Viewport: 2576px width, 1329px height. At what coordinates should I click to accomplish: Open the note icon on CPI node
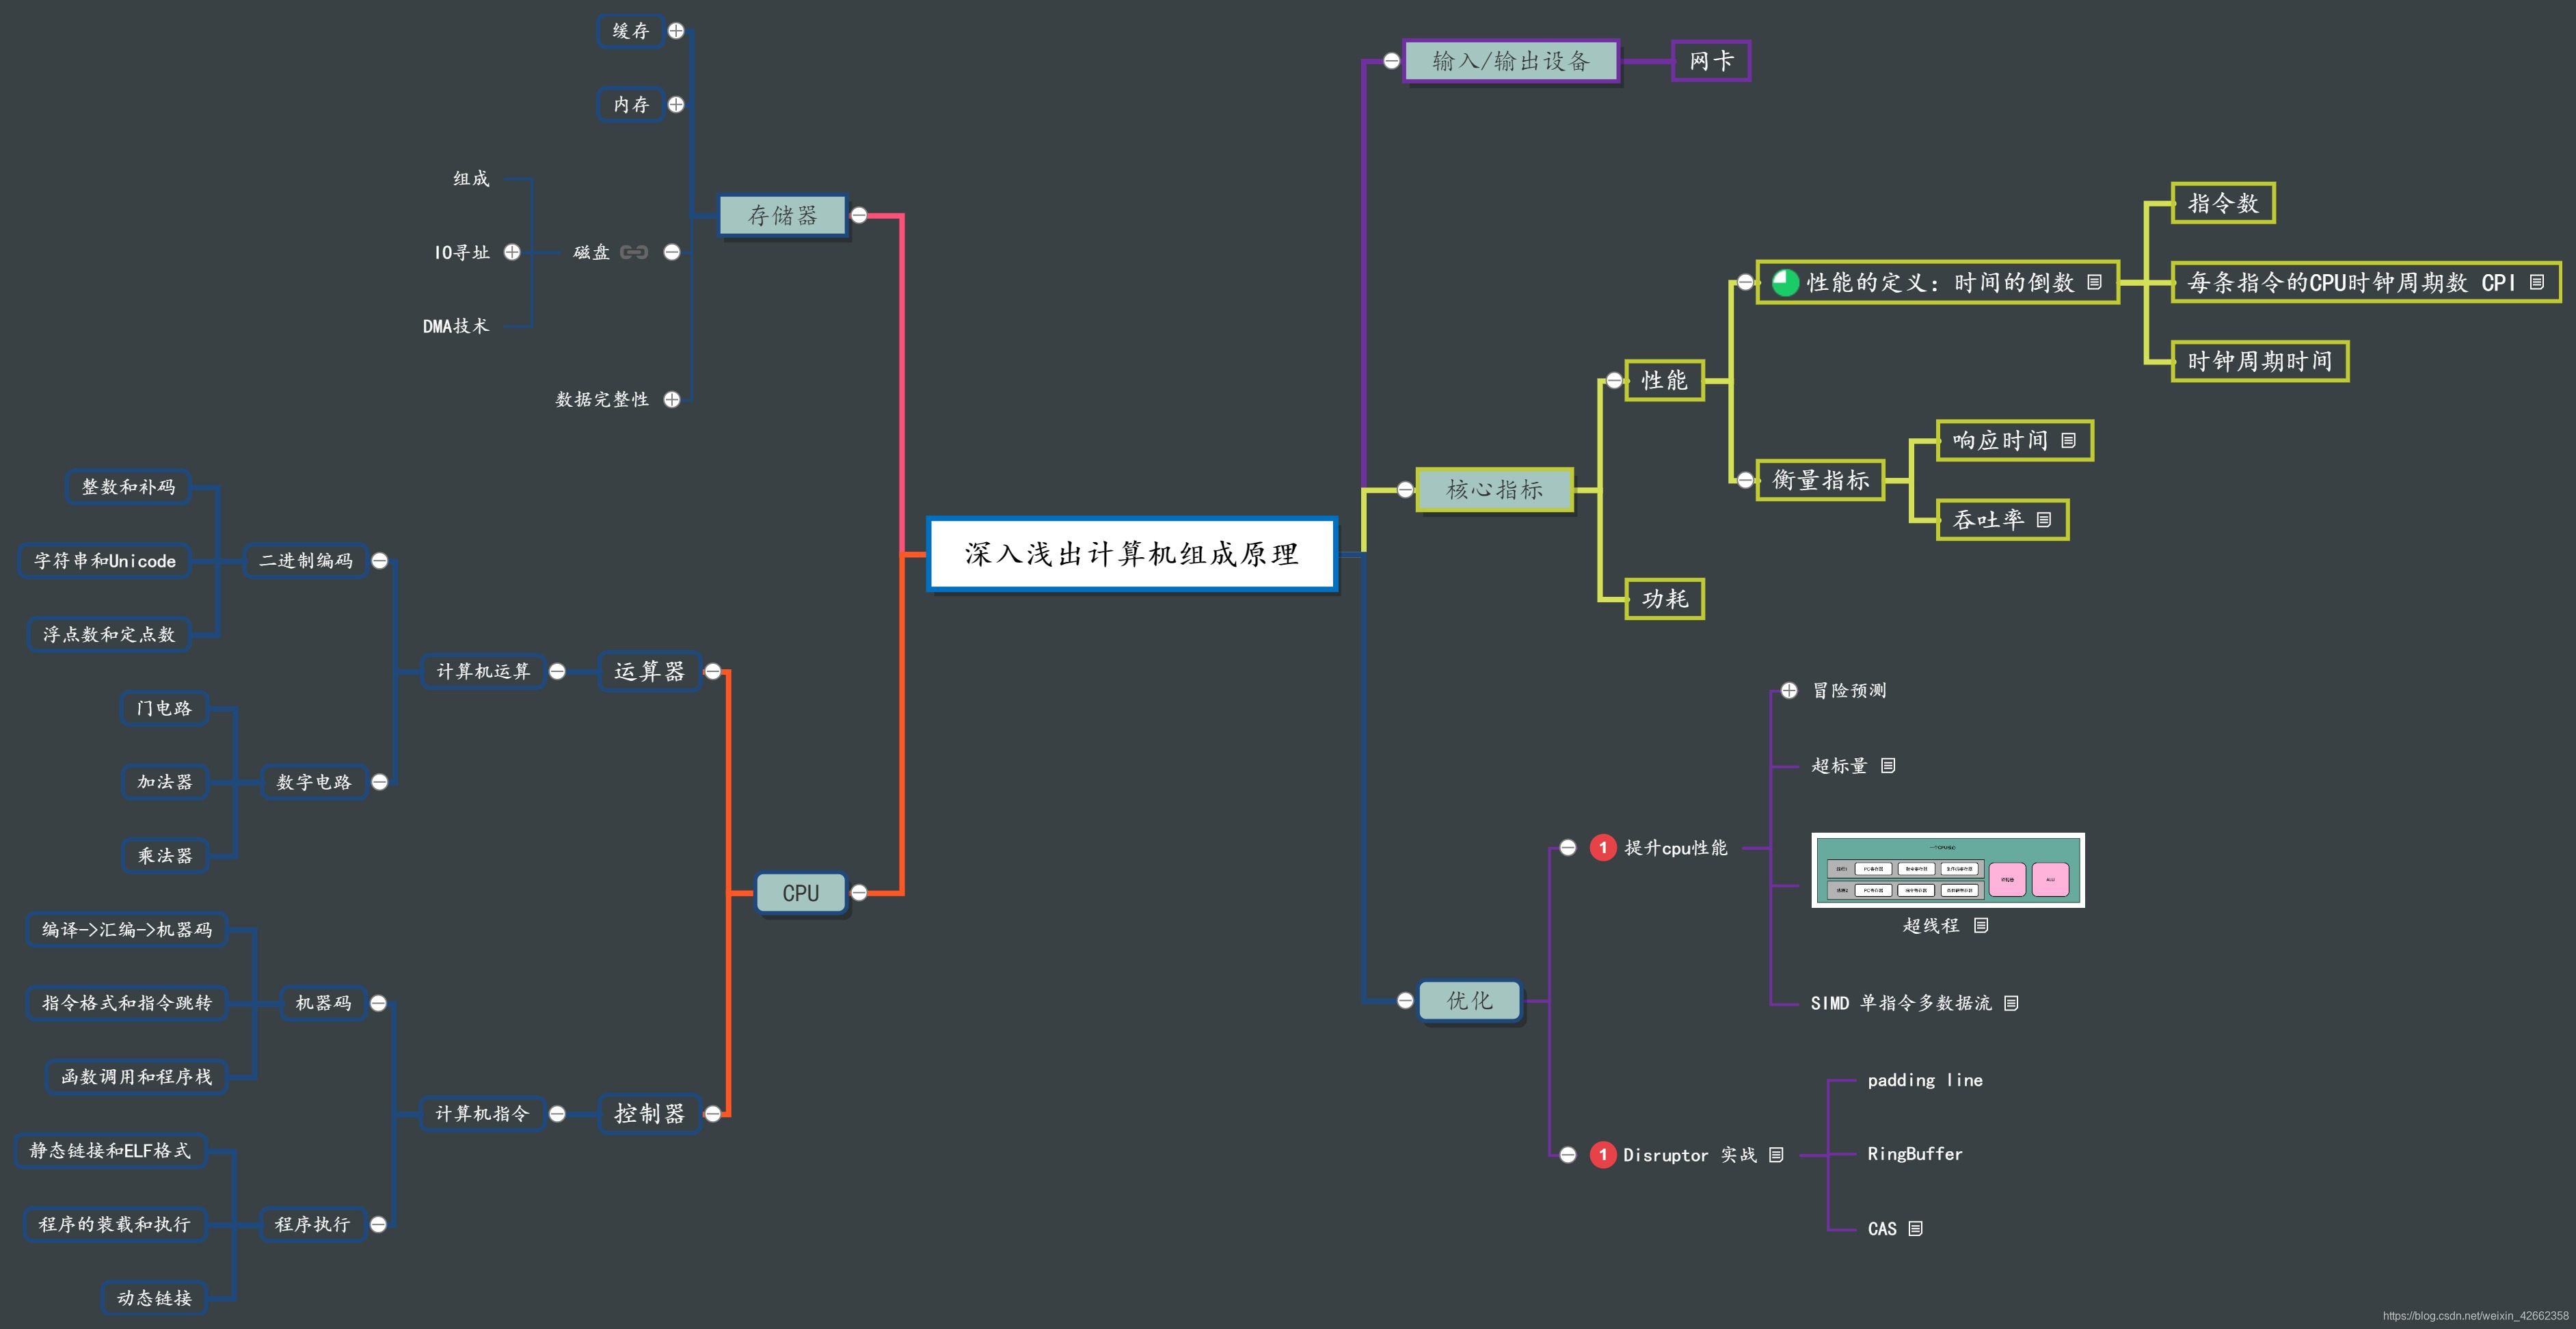[2537, 282]
